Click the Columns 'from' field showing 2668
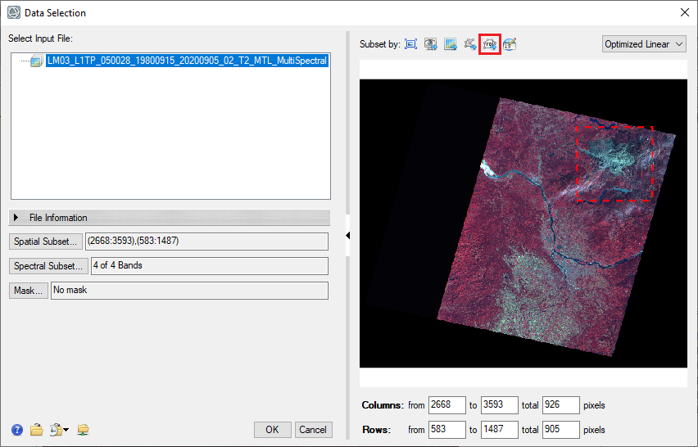This screenshot has height=447, width=698. 446,405
